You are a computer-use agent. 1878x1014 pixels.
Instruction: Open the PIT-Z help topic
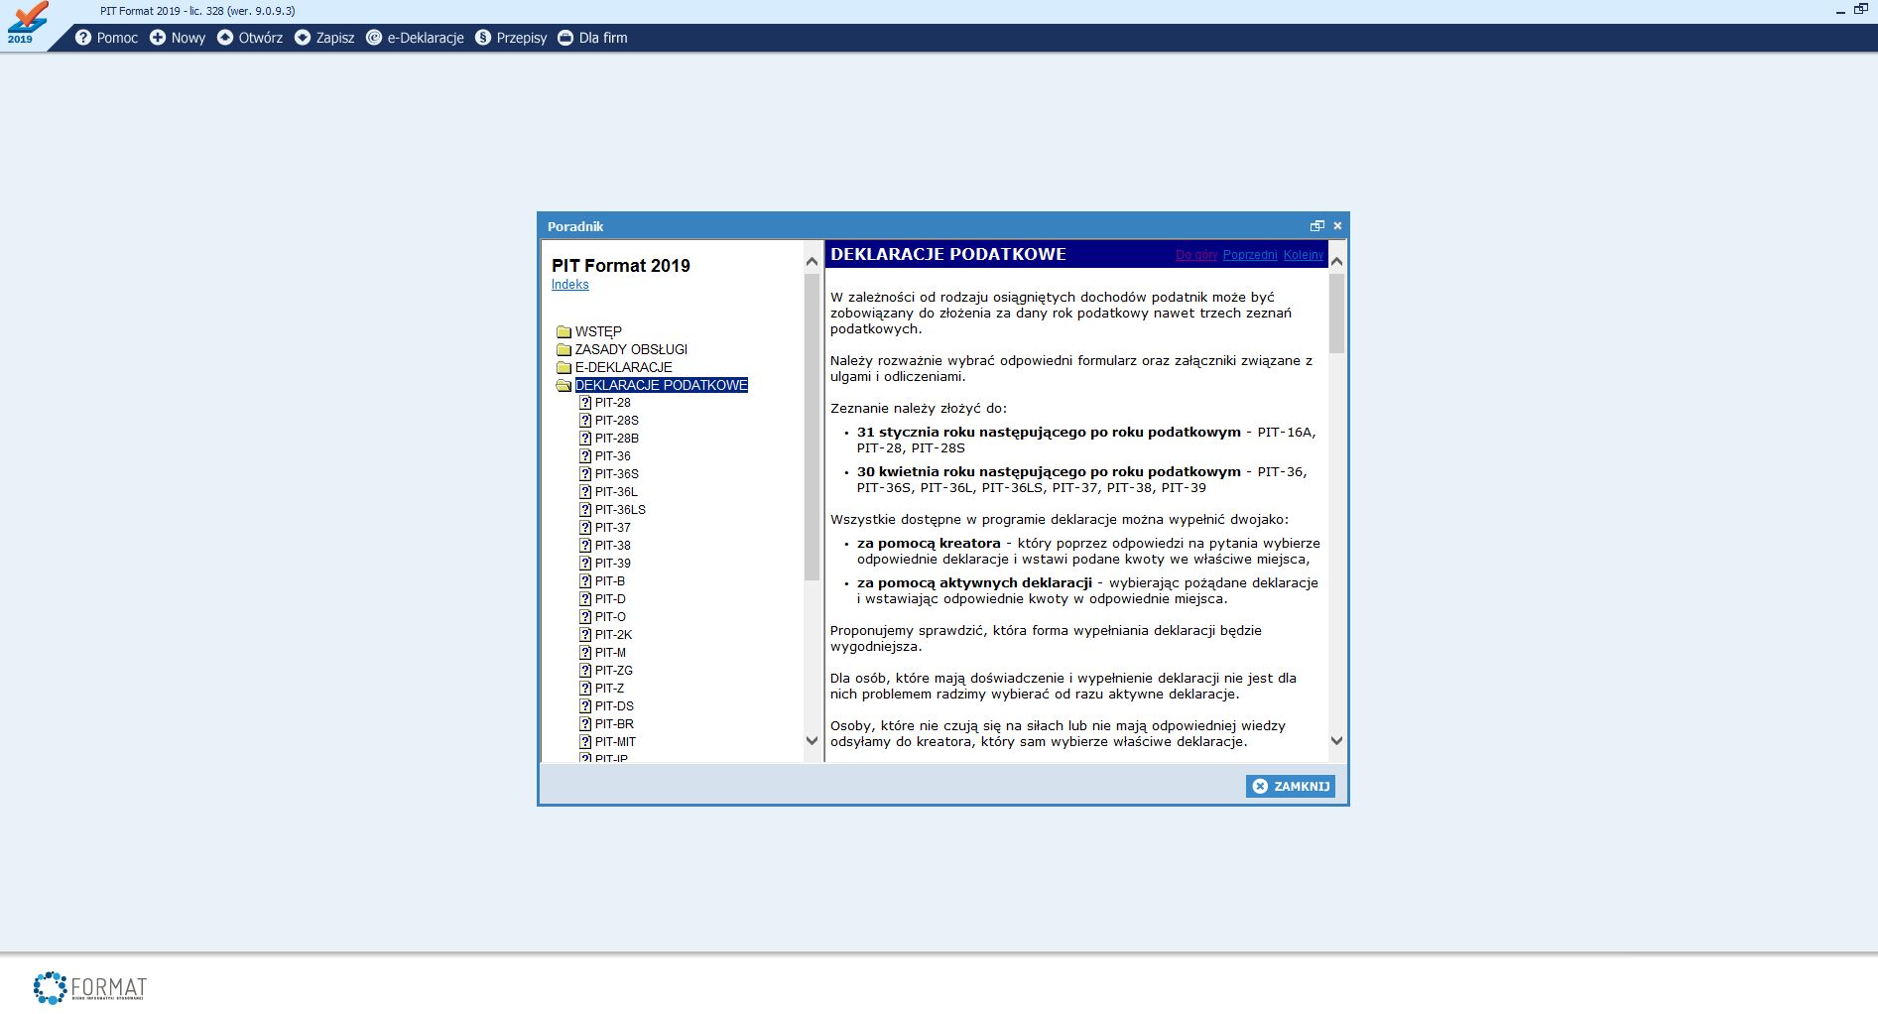(609, 689)
